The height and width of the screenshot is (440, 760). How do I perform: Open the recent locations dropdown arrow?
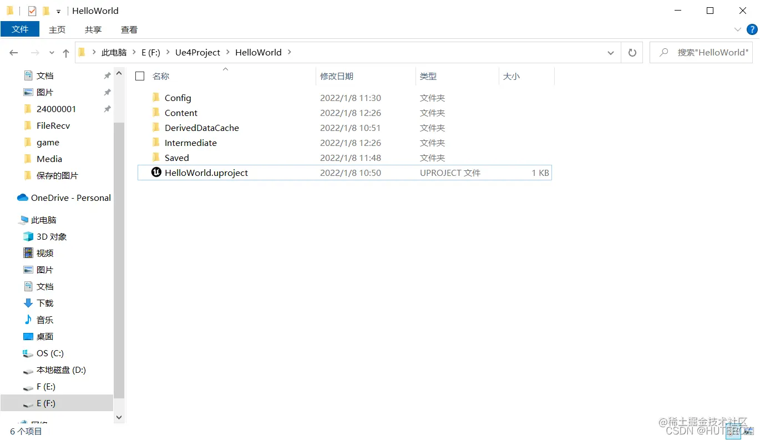(52, 53)
